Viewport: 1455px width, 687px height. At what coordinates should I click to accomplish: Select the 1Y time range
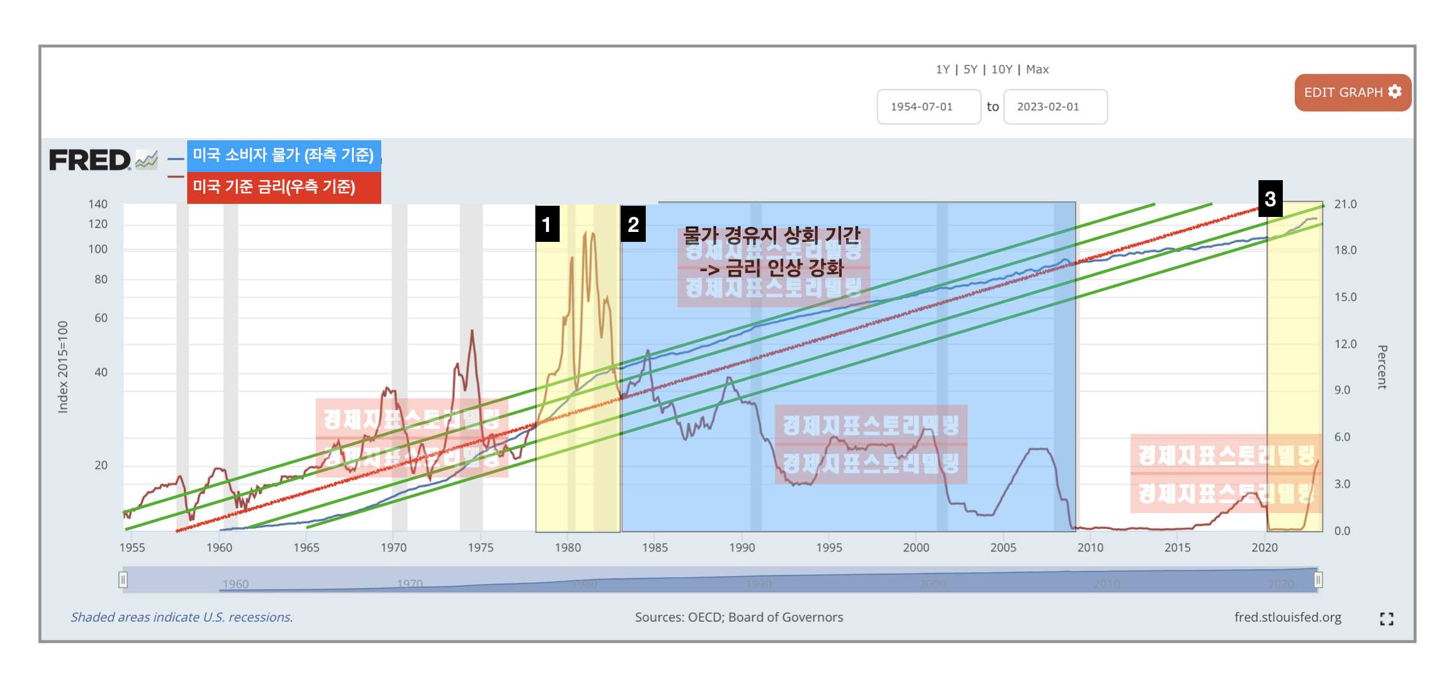pyautogui.click(x=942, y=69)
